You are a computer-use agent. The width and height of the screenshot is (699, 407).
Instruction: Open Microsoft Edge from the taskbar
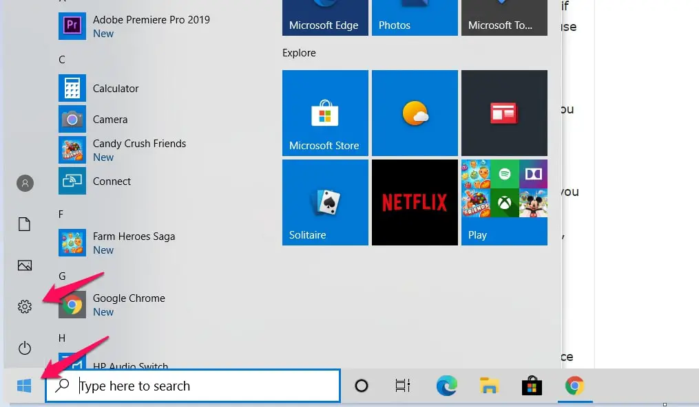point(447,386)
